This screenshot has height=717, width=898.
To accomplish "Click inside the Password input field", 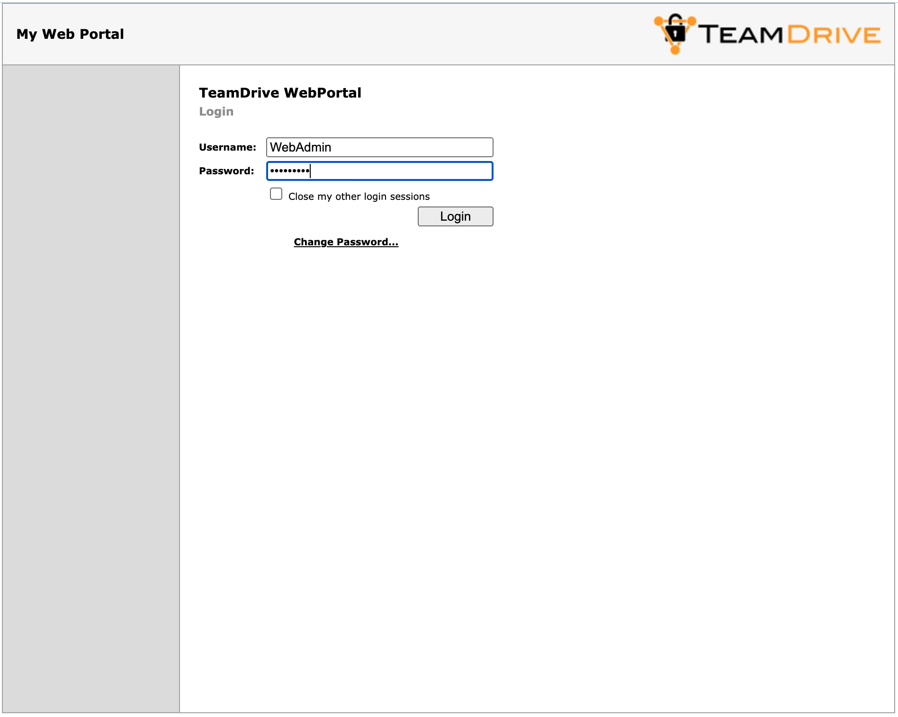I will click(x=403, y=171).
